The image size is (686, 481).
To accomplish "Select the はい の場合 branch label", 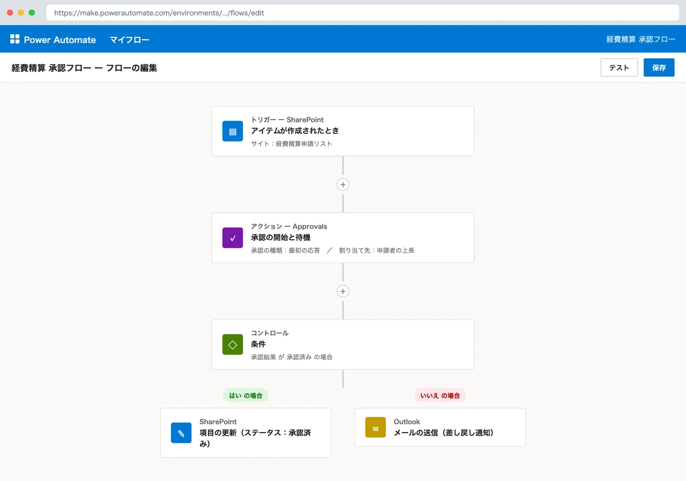I will (x=246, y=396).
